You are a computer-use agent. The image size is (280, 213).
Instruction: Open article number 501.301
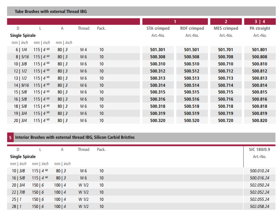tap(158, 49)
